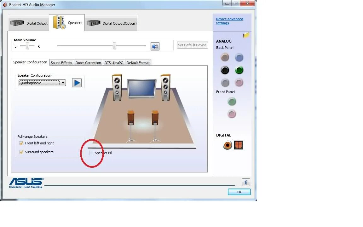Screen dimensions: 363x227
Task: Click the Realtek title bar speaker icon
Action: point(5,5)
